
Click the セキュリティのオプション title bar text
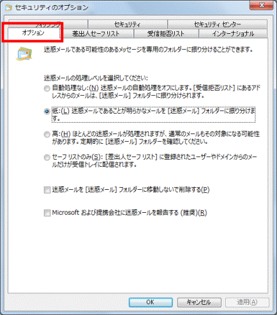(x=52, y=8)
